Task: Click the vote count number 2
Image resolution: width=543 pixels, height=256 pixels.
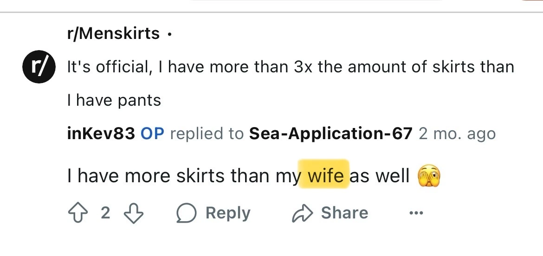Action: pyautogui.click(x=105, y=213)
